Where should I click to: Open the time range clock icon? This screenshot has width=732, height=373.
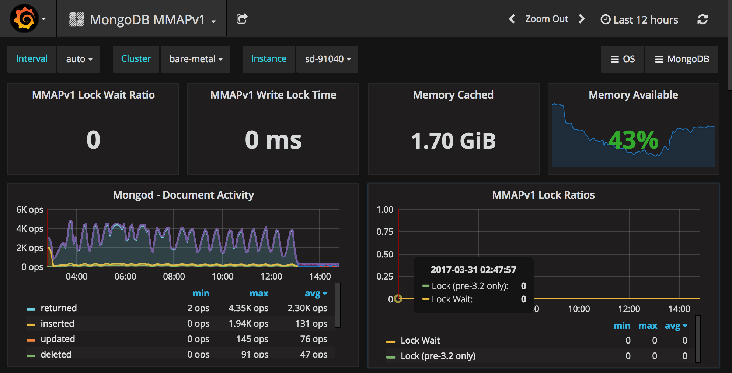605,19
